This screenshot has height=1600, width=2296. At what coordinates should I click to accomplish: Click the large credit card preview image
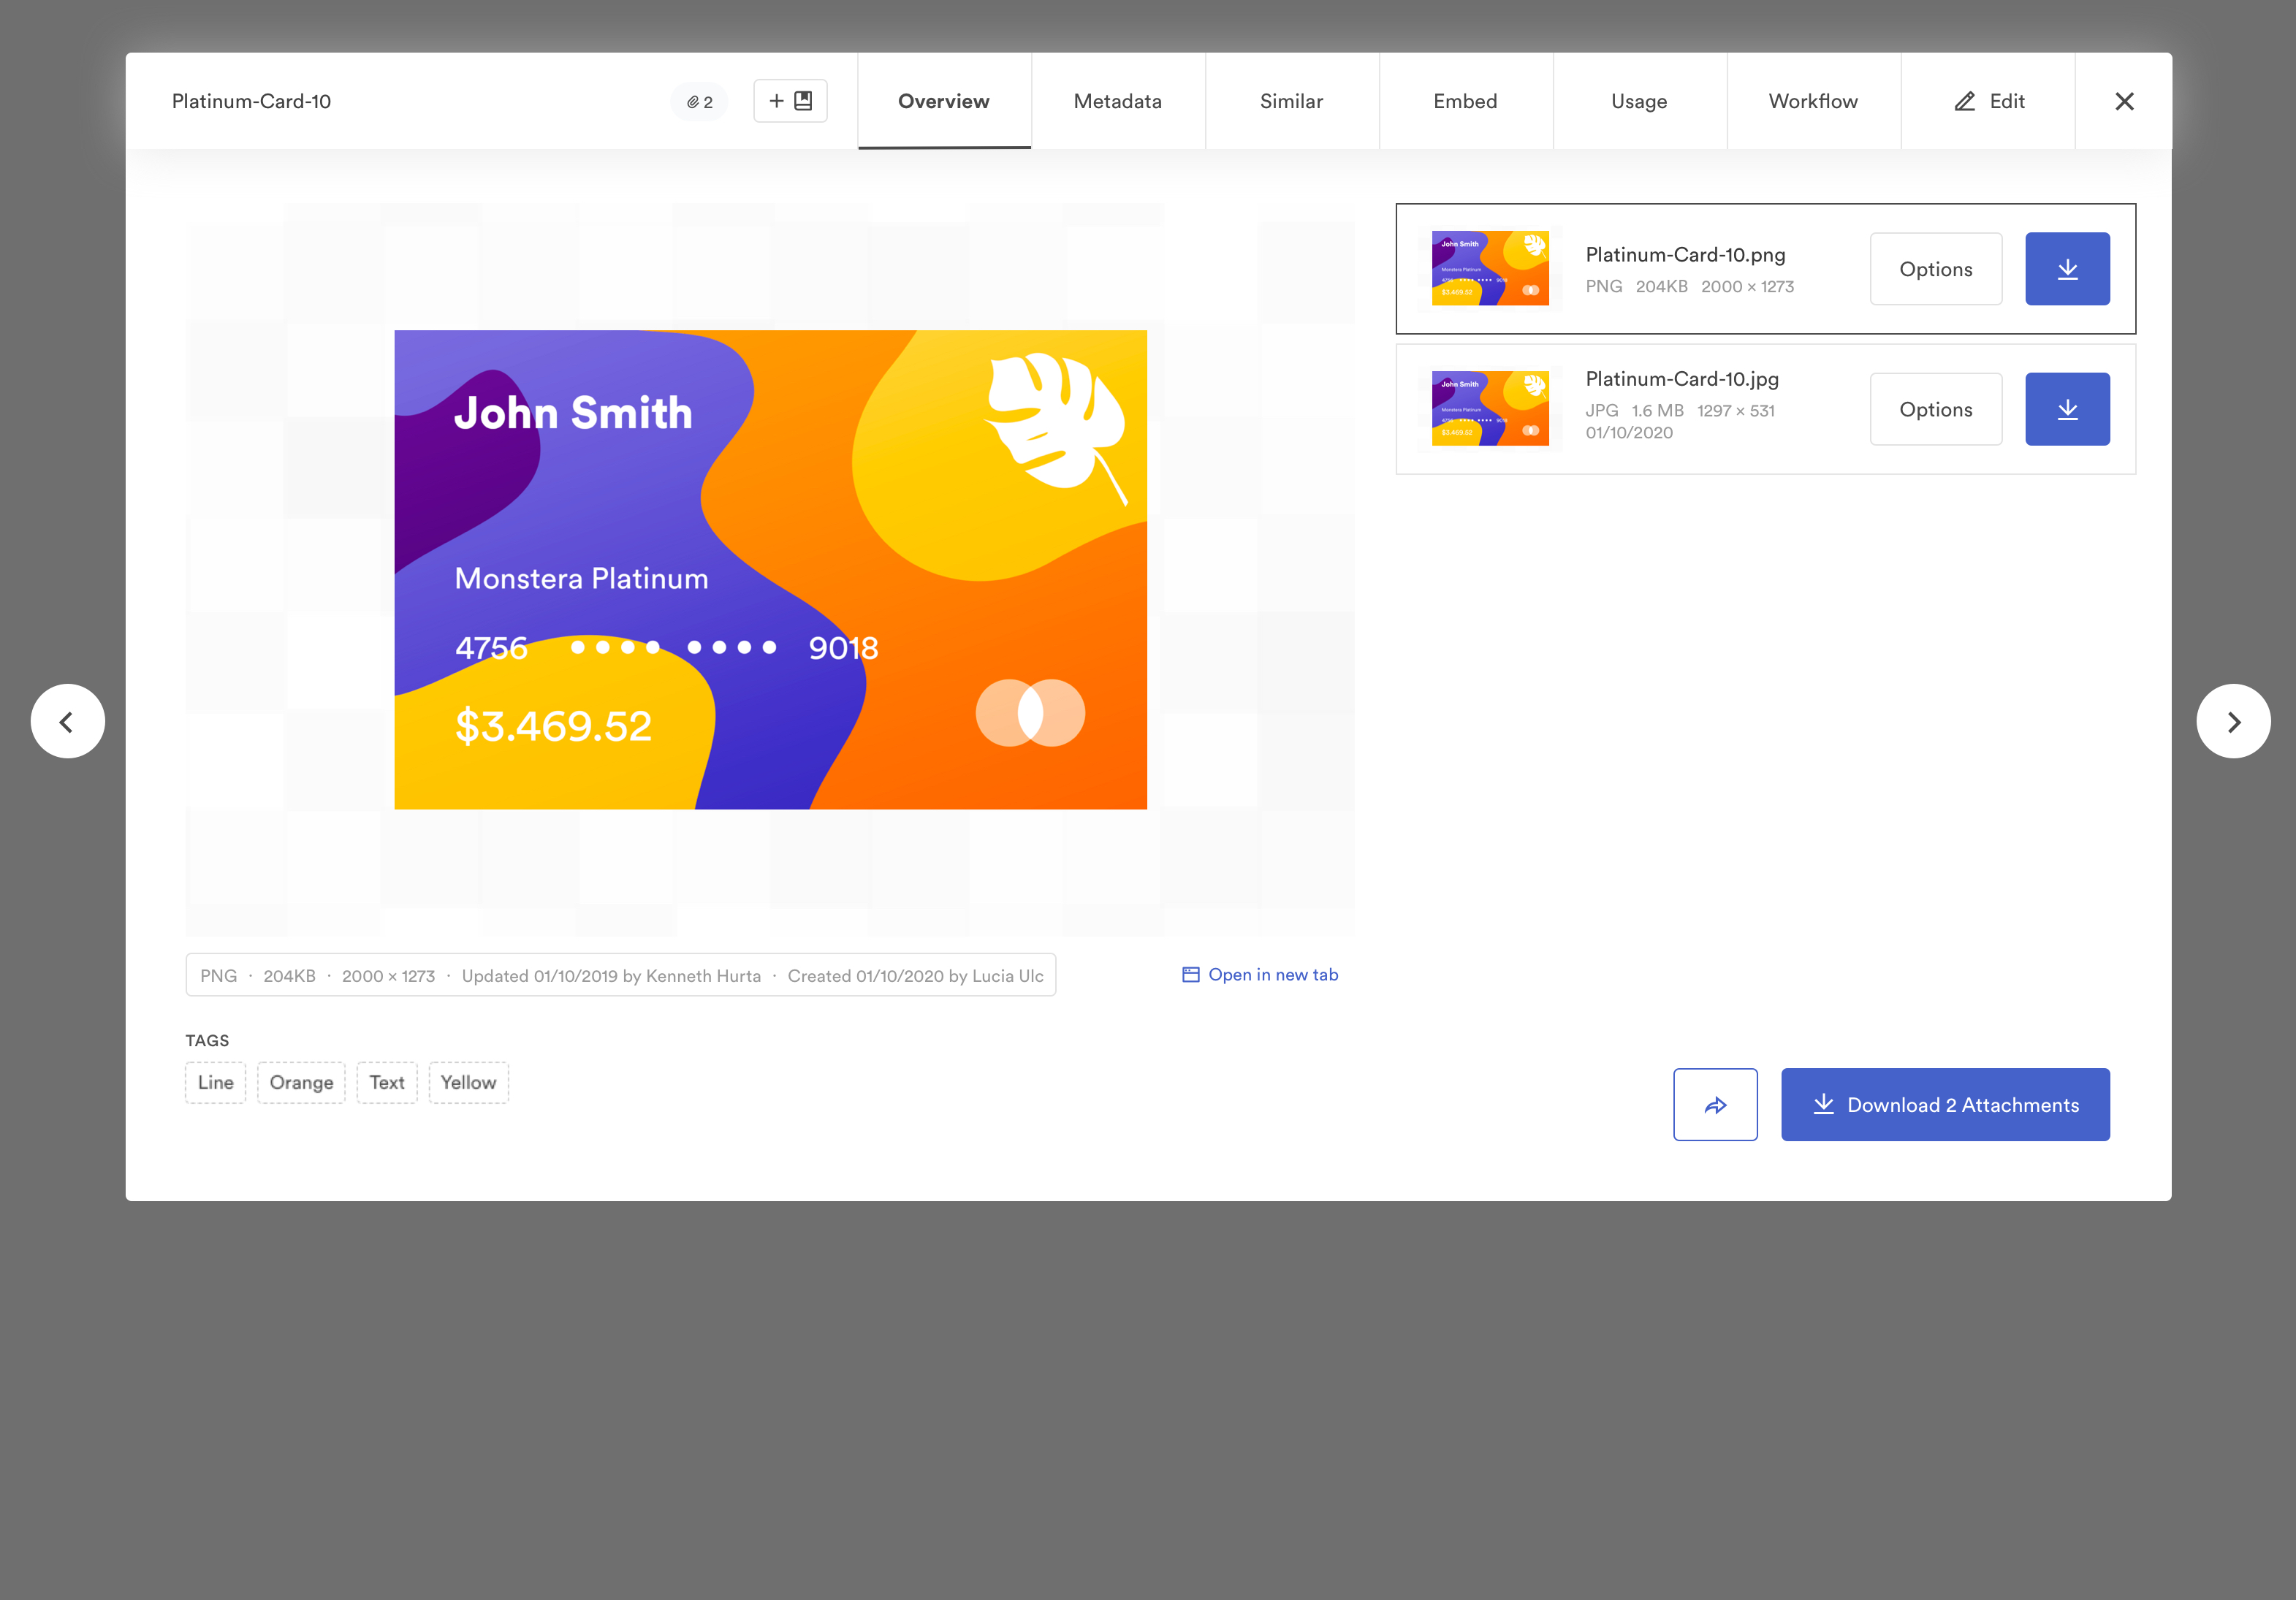coord(770,569)
